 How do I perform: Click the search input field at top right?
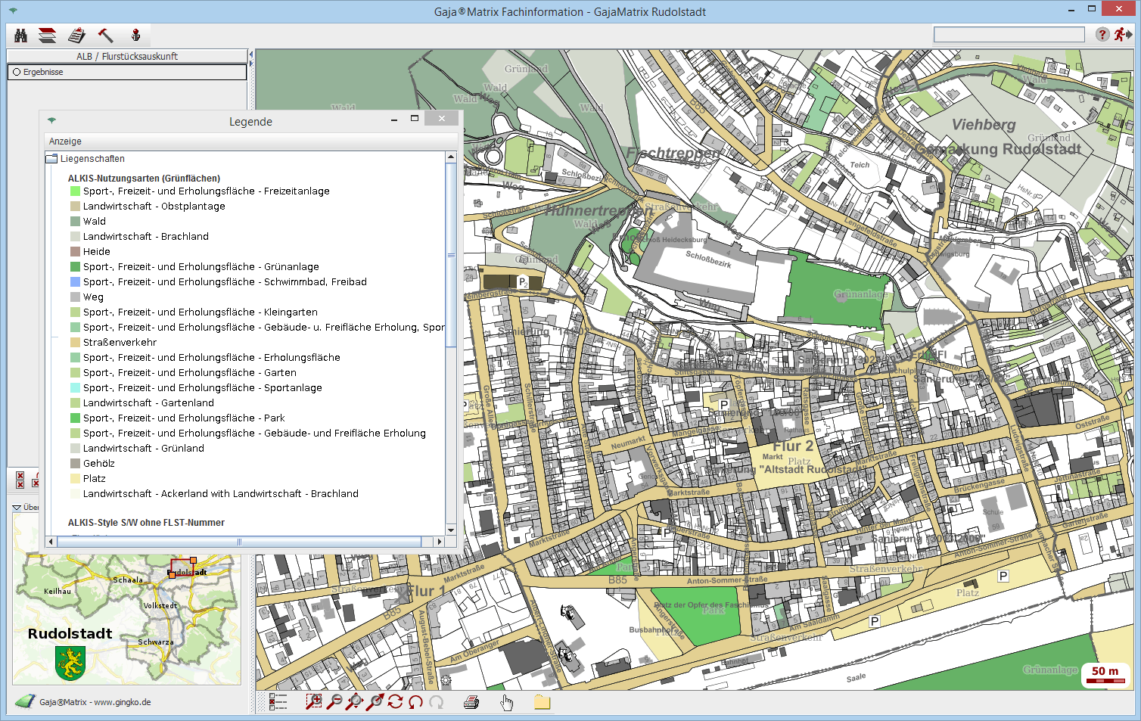pyautogui.click(x=1009, y=35)
